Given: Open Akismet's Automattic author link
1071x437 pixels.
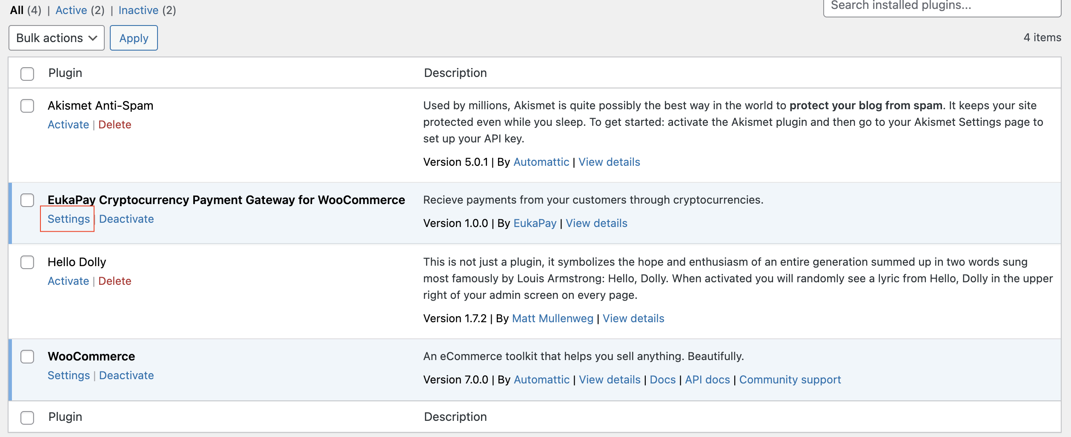Looking at the screenshot, I should pyautogui.click(x=541, y=162).
